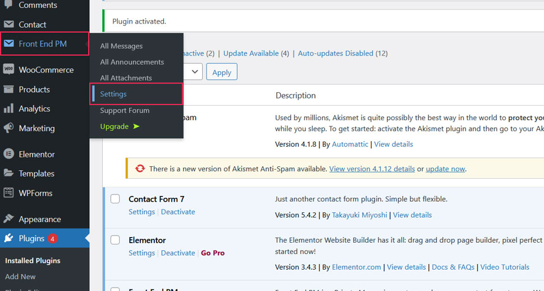Click the Analytics bar chart icon

(8, 108)
